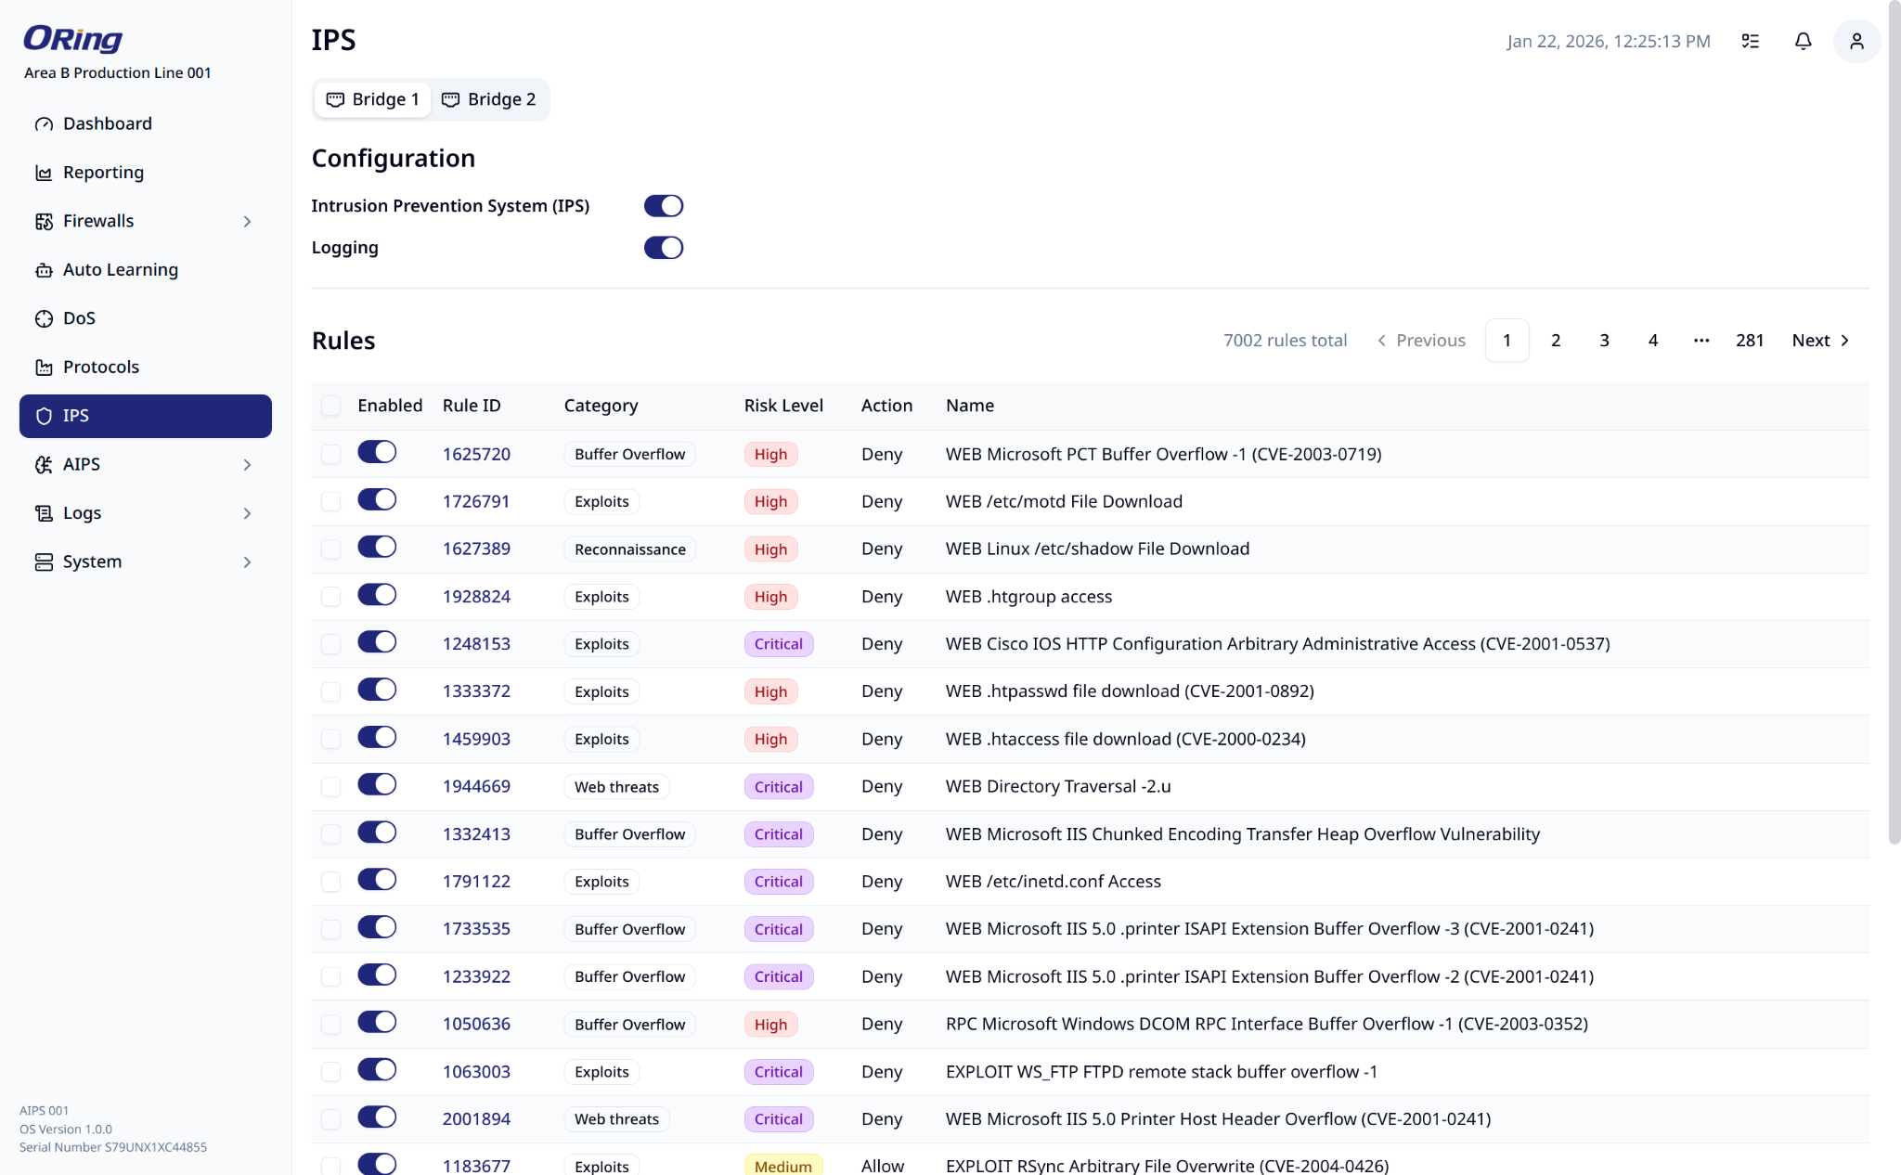Click the user profile avatar icon
This screenshot has width=1901, height=1175.
(1856, 41)
